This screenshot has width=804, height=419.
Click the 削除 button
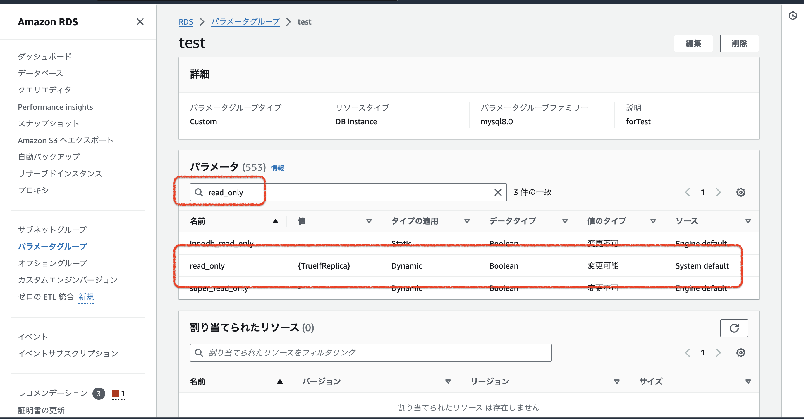pos(739,43)
